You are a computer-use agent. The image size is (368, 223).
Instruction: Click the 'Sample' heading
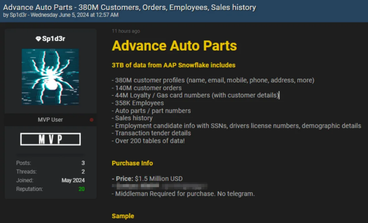(123, 216)
